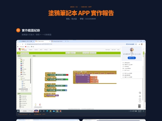The width and height of the screenshot is (162, 121).
Task: Click the trash can in the blocks workspace
Action: (139, 106)
